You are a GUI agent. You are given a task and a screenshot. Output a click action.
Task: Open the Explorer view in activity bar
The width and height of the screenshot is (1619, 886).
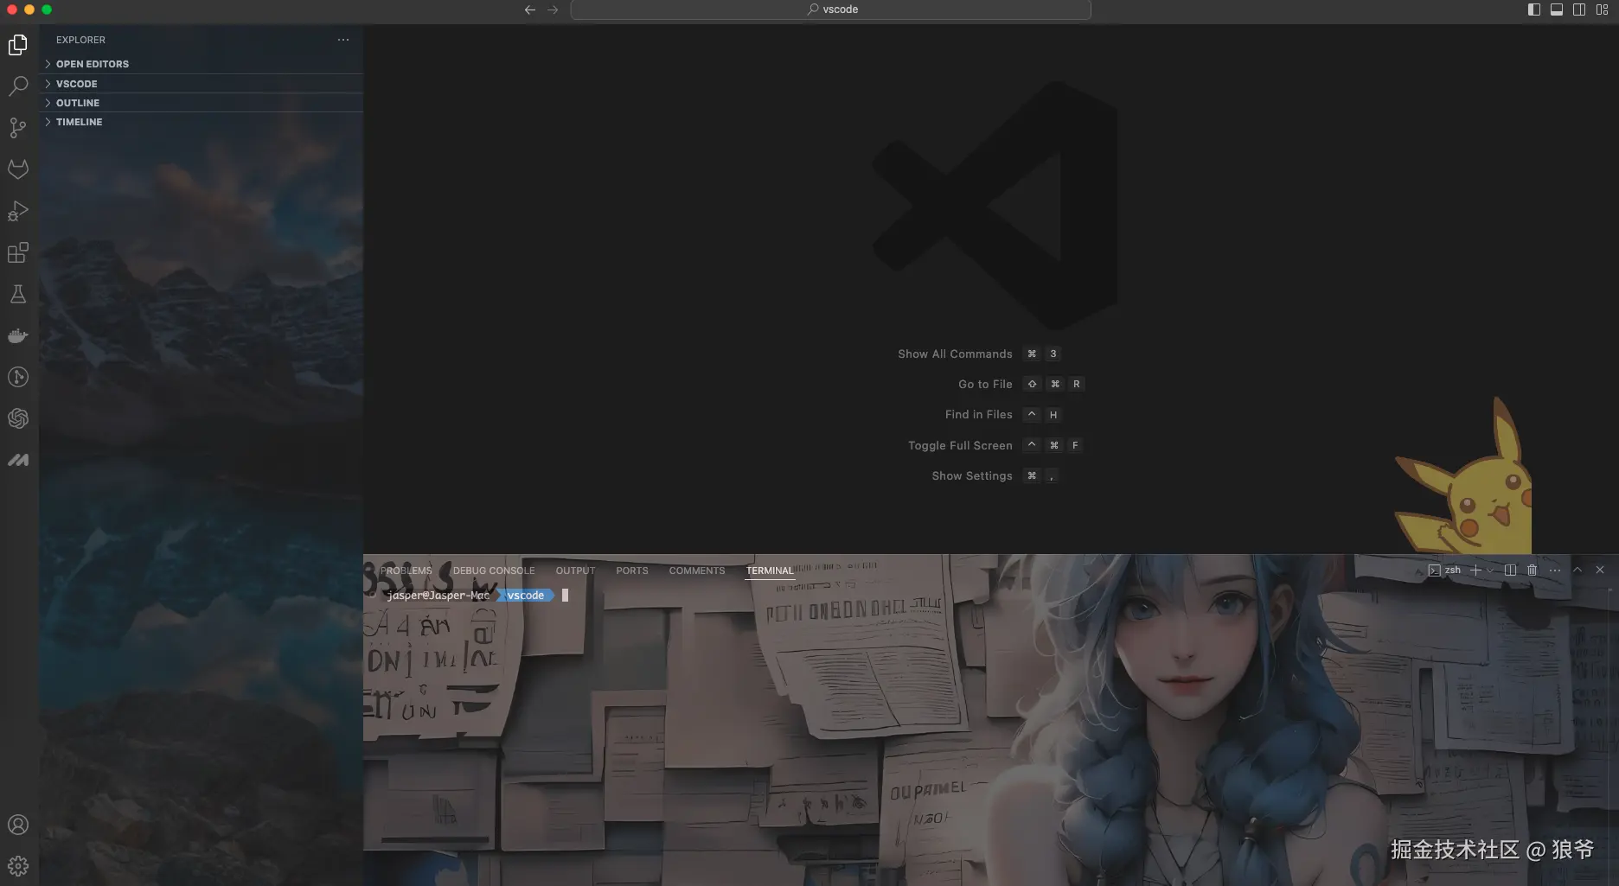(x=18, y=45)
